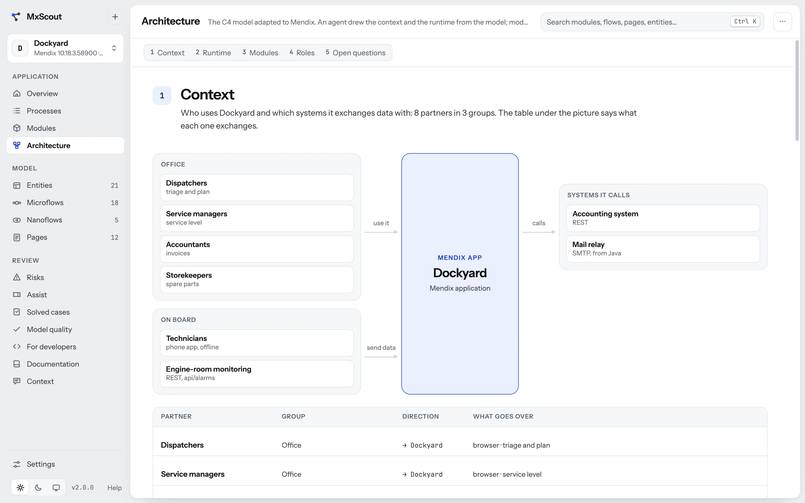Click the vertical scrollbar of the main panel
This screenshot has height=503, width=805.
tap(797, 91)
